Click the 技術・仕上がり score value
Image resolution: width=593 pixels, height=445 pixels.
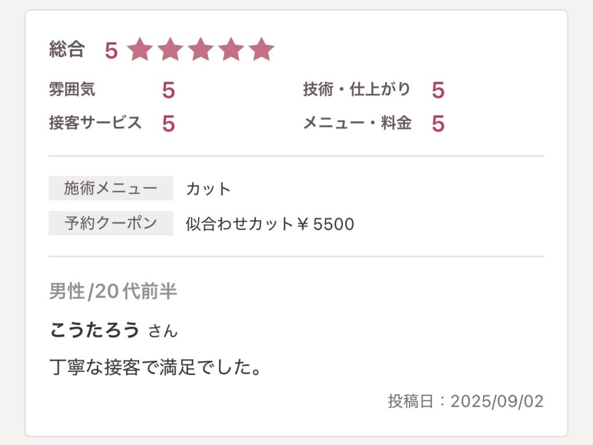coord(438,90)
